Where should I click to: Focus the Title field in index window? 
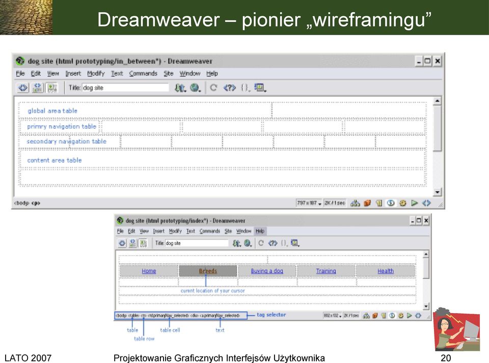pos(197,243)
